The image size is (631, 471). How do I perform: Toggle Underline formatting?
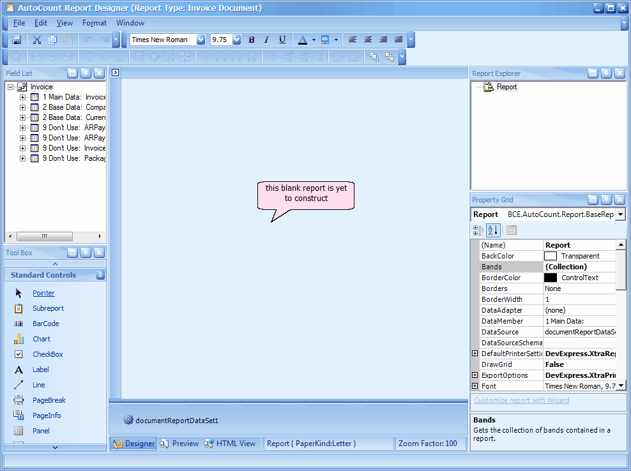coord(282,40)
